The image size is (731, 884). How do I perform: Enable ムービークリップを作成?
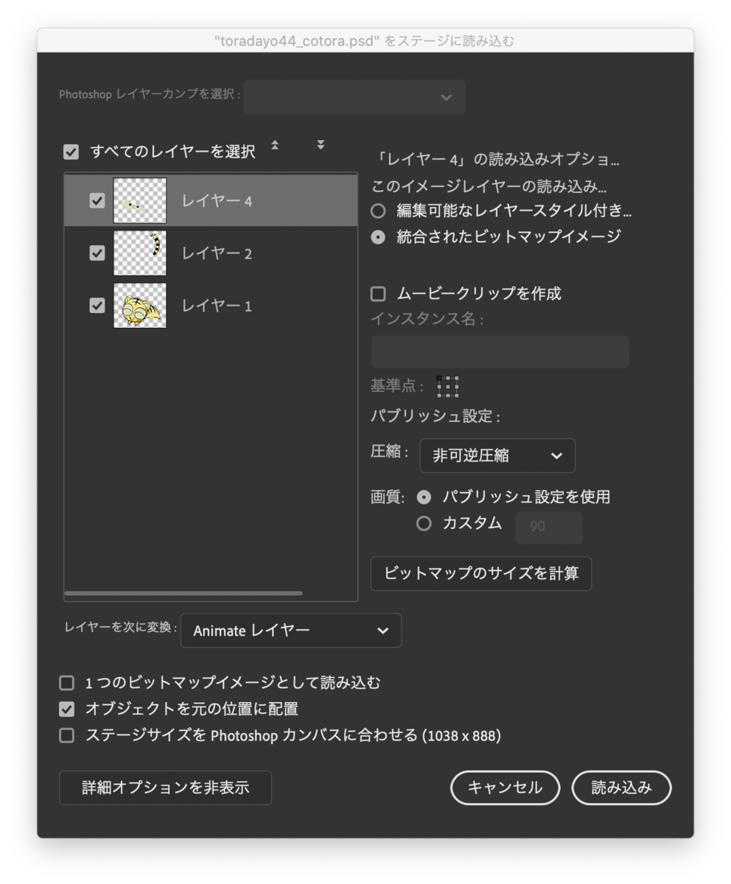coord(377,293)
